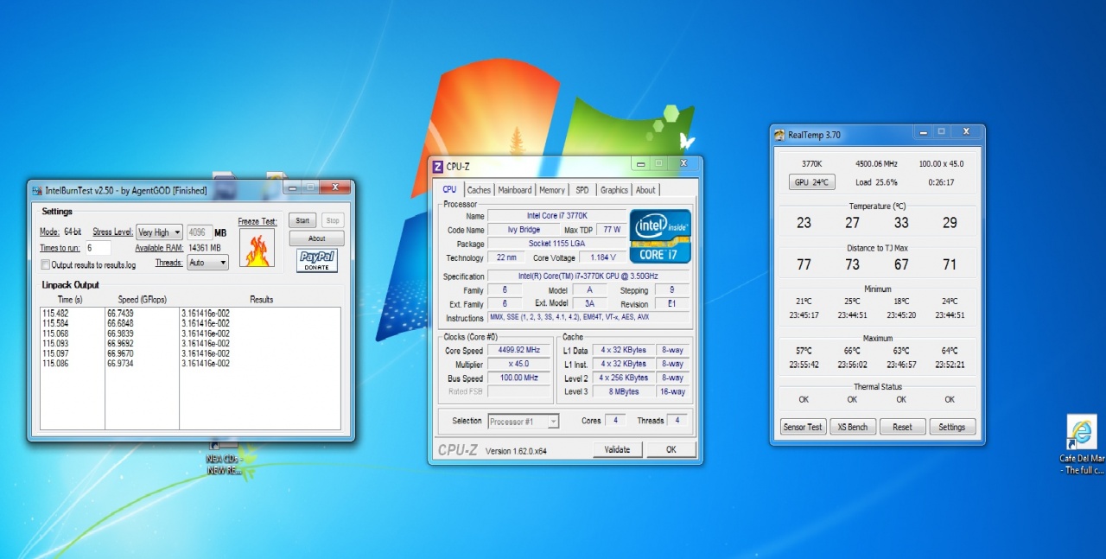Click the 18°C minimum temperature
The width and height of the screenshot is (1106, 559).
[901, 302]
